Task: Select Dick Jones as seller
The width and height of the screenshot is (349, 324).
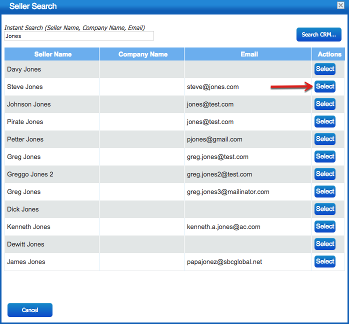Action: [324, 209]
